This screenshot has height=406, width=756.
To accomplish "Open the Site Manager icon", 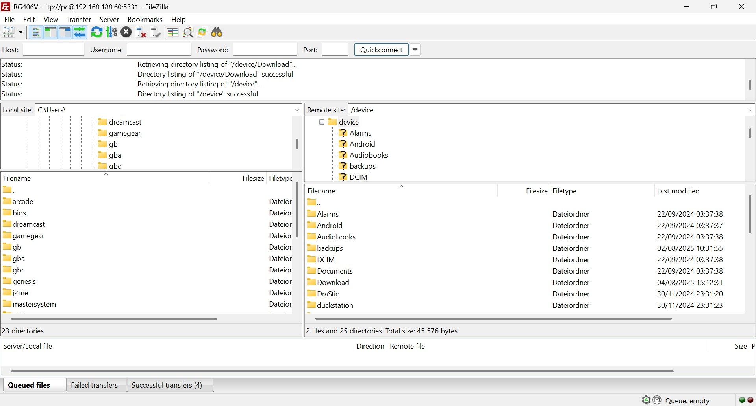I will [x=9, y=32].
